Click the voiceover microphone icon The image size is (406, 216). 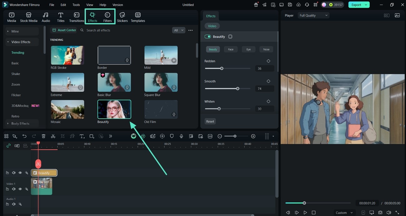click(181, 136)
